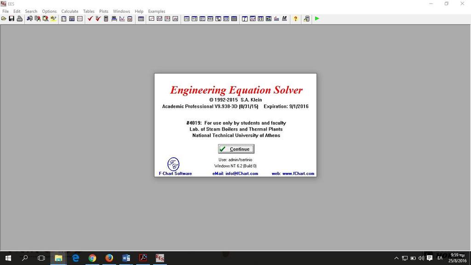Open Microsoft Word from the taskbar
The image size is (471, 265).
[x=126, y=258]
